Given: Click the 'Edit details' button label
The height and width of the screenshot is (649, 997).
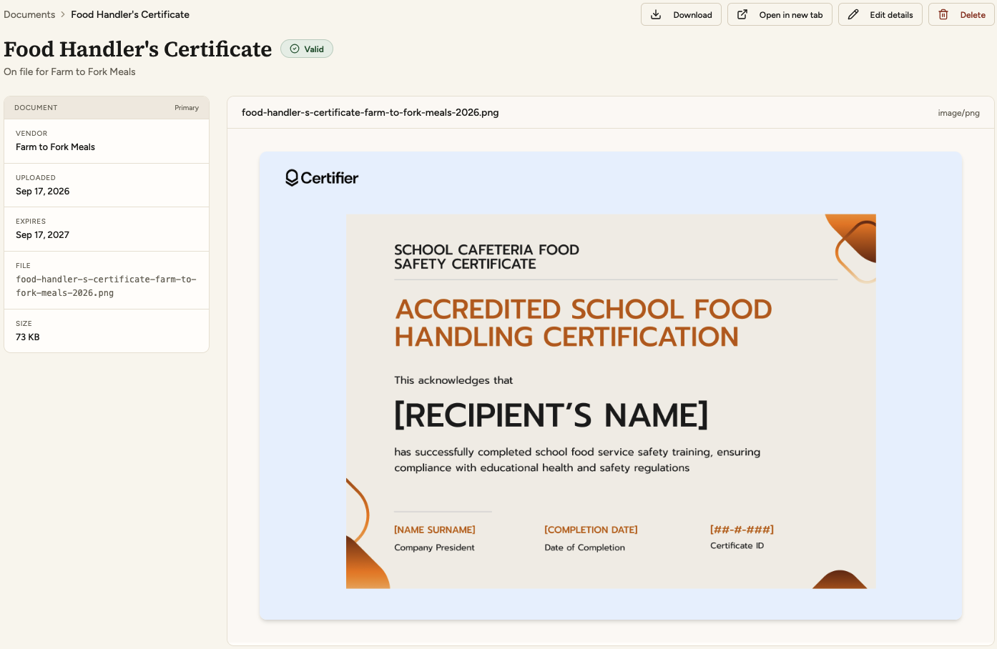Looking at the screenshot, I should click(891, 15).
